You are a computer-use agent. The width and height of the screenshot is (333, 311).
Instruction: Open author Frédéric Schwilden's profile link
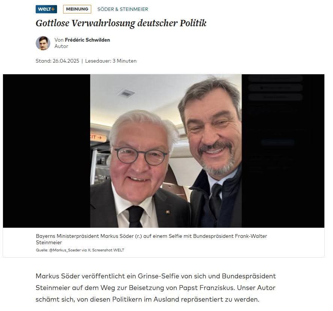(87, 40)
